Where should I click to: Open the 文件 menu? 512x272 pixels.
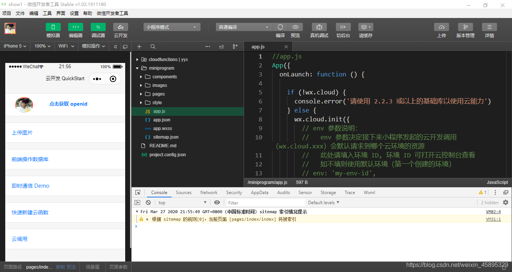point(20,13)
